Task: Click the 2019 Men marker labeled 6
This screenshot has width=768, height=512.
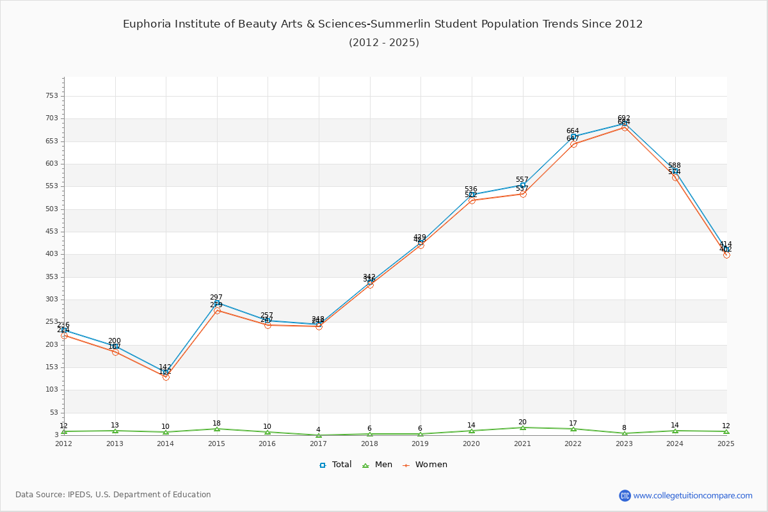Action: pos(420,434)
